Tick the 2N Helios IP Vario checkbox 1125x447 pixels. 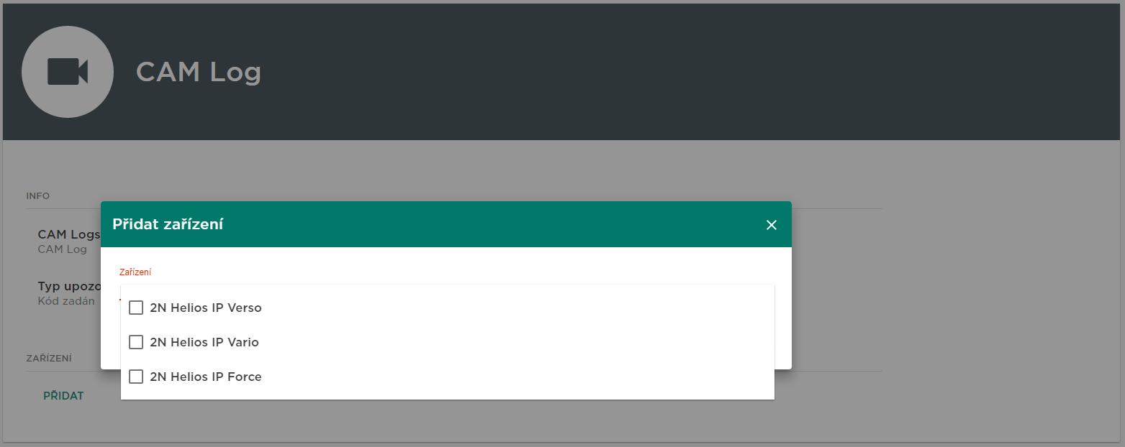136,342
